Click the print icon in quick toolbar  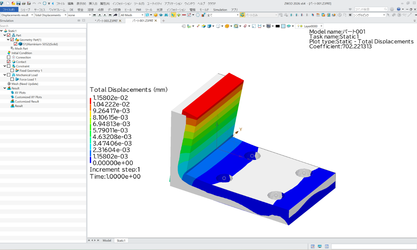23,3
